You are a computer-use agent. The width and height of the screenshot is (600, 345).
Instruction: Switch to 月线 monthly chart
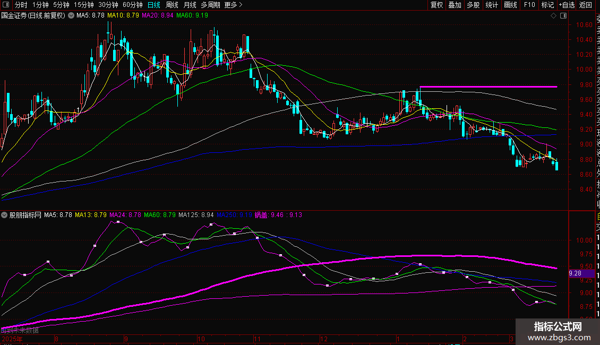190,5
